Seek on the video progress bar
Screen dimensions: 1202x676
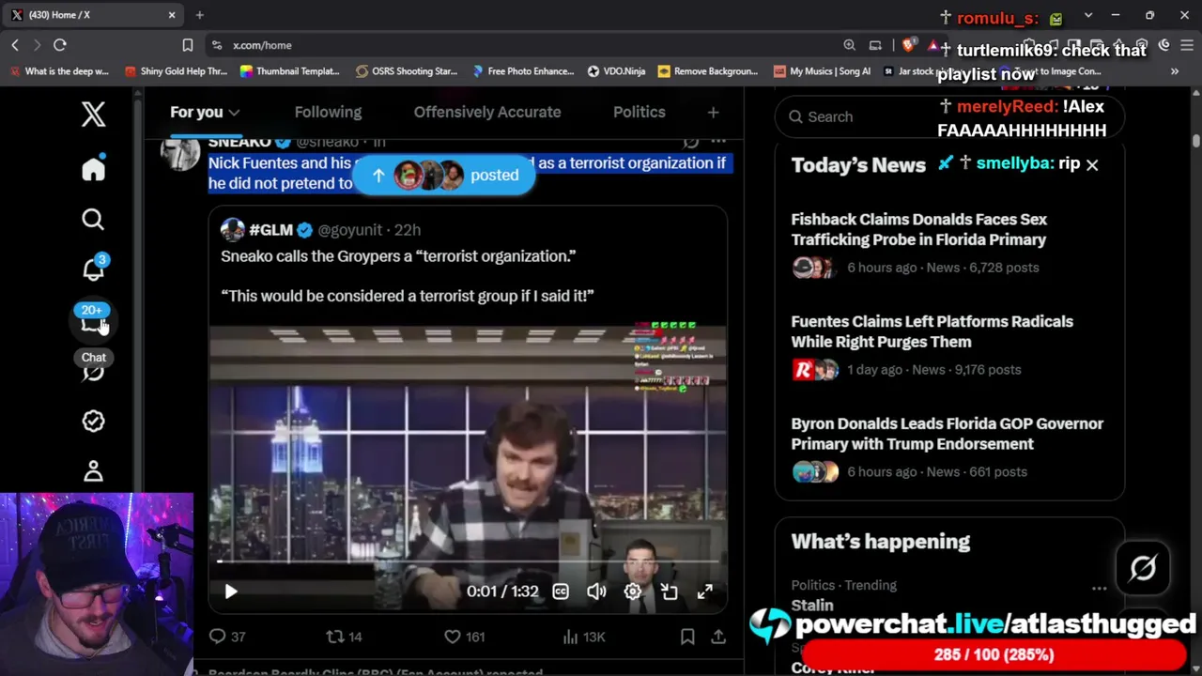(x=468, y=561)
